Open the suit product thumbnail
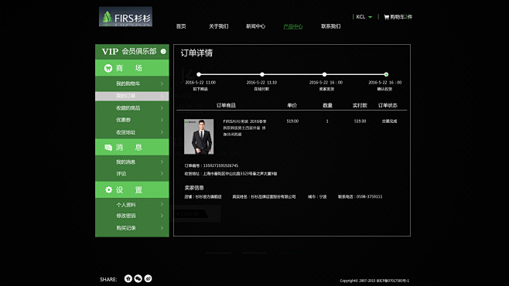The width and height of the screenshot is (509, 286). click(199, 137)
